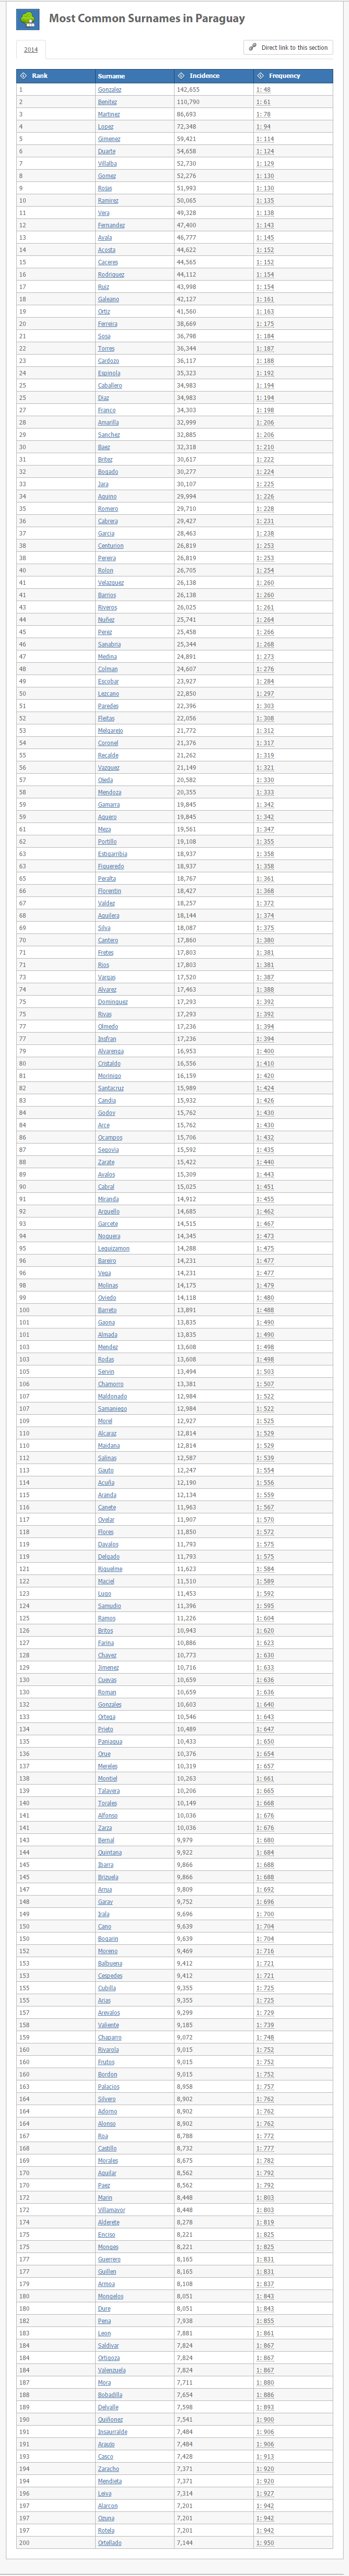Open the Barreto surname link
349x2576 pixels.
107,1310
